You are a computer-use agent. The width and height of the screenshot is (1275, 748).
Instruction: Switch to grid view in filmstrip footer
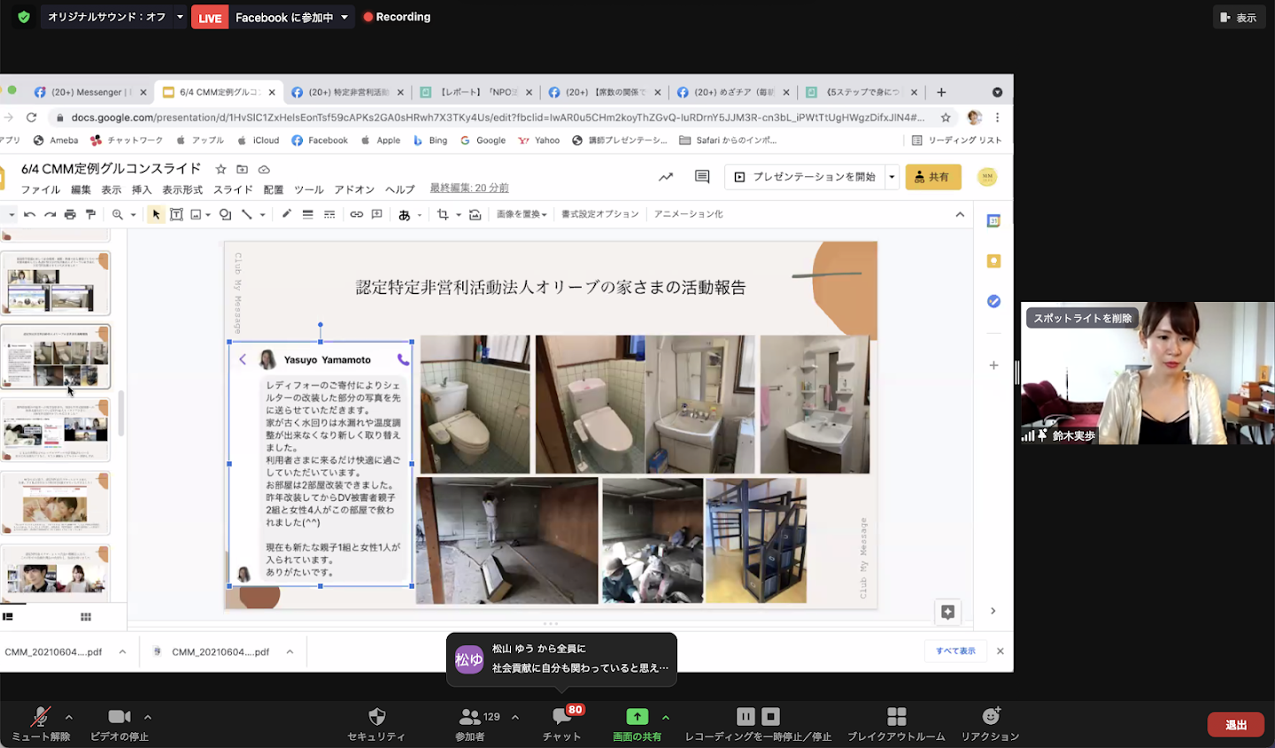click(86, 617)
